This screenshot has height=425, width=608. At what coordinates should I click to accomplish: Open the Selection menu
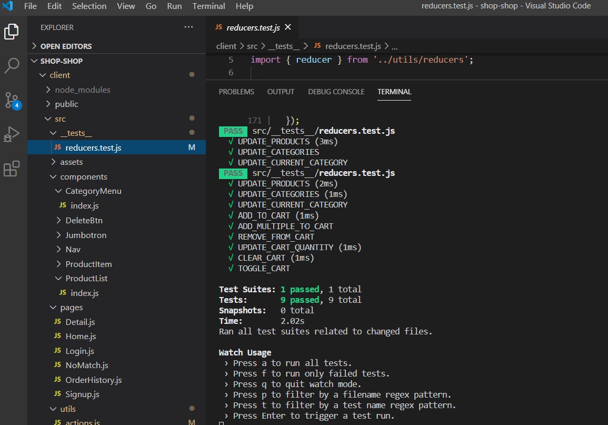pyautogui.click(x=89, y=6)
